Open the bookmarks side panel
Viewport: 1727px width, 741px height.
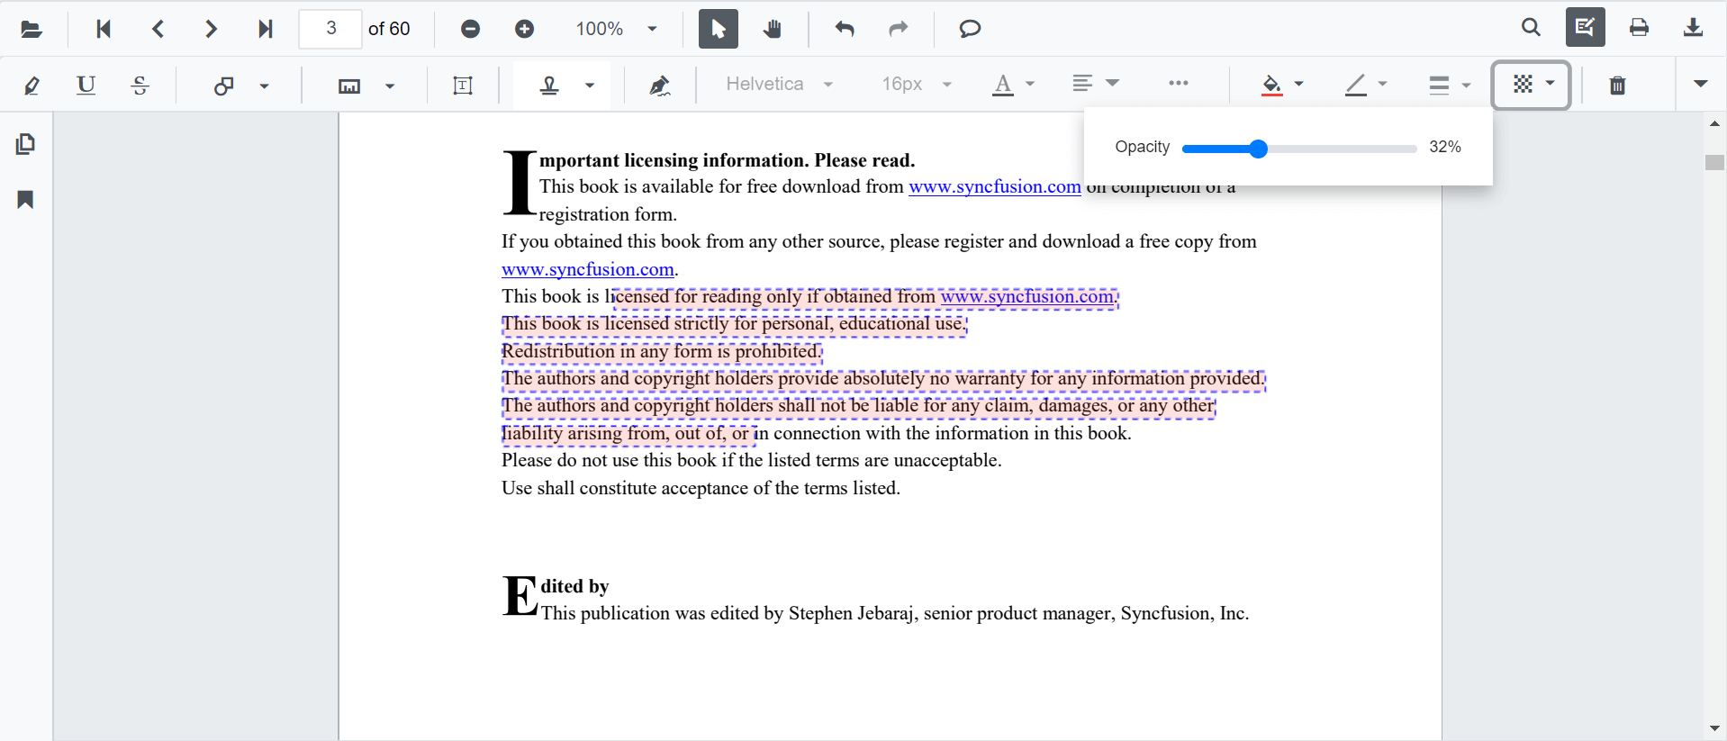click(x=26, y=199)
